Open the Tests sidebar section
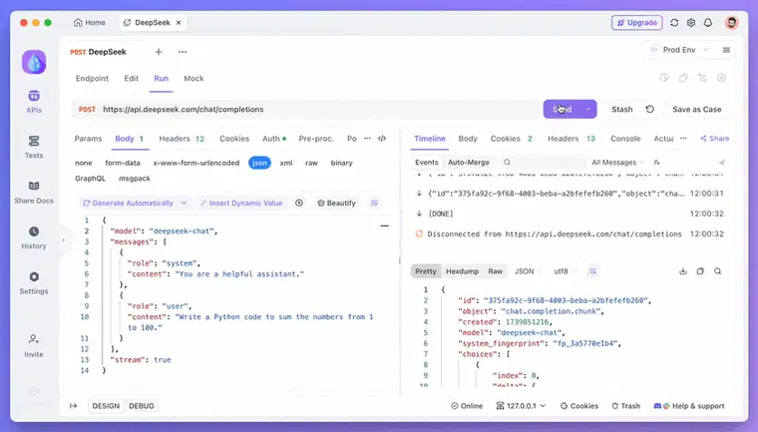The width and height of the screenshot is (758, 432). click(34, 147)
